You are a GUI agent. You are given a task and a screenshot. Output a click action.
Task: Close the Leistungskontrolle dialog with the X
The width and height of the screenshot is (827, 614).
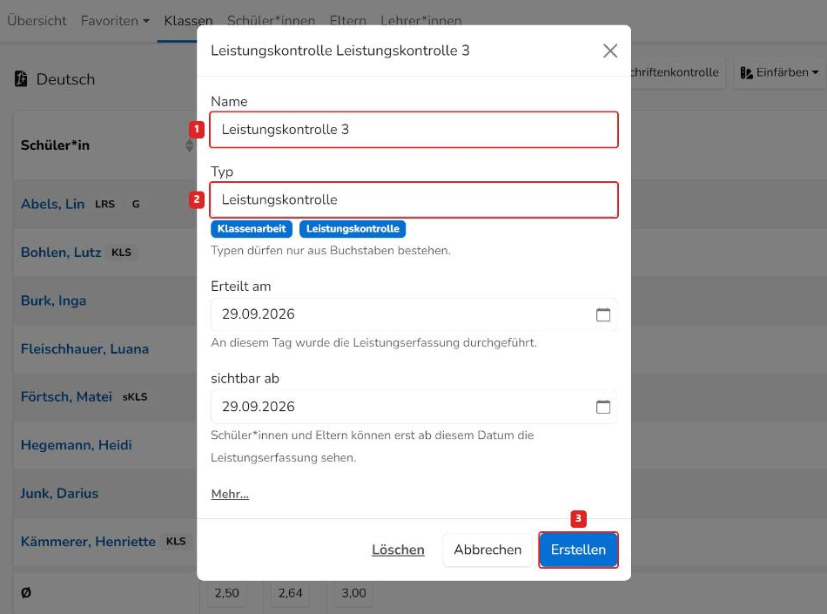[610, 51]
